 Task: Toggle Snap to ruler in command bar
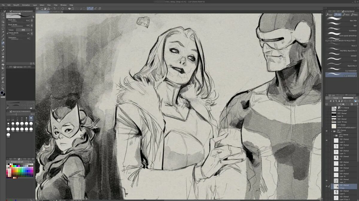click(89, 9)
